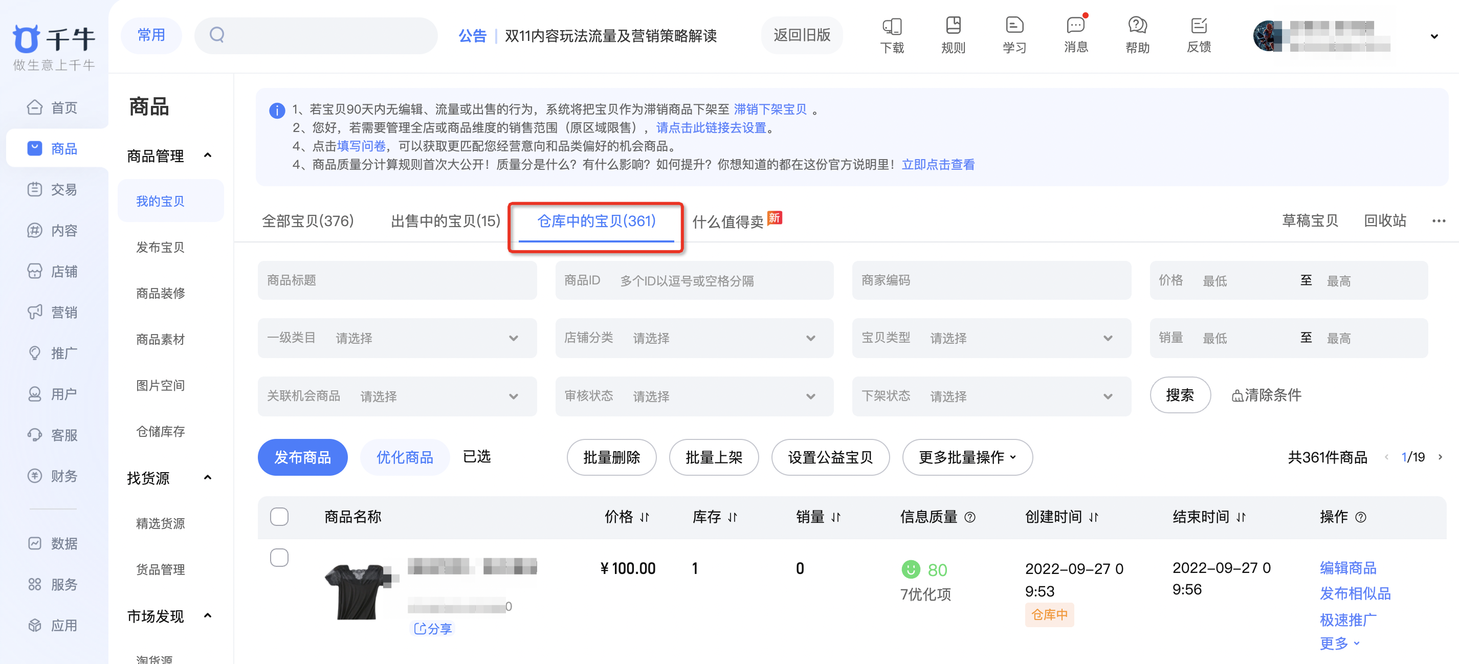
Task: Click into 商品标题 input field
Action: point(397,280)
